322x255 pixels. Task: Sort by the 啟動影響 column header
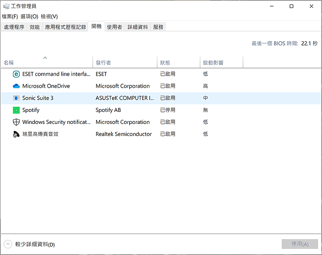click(221, 62)
